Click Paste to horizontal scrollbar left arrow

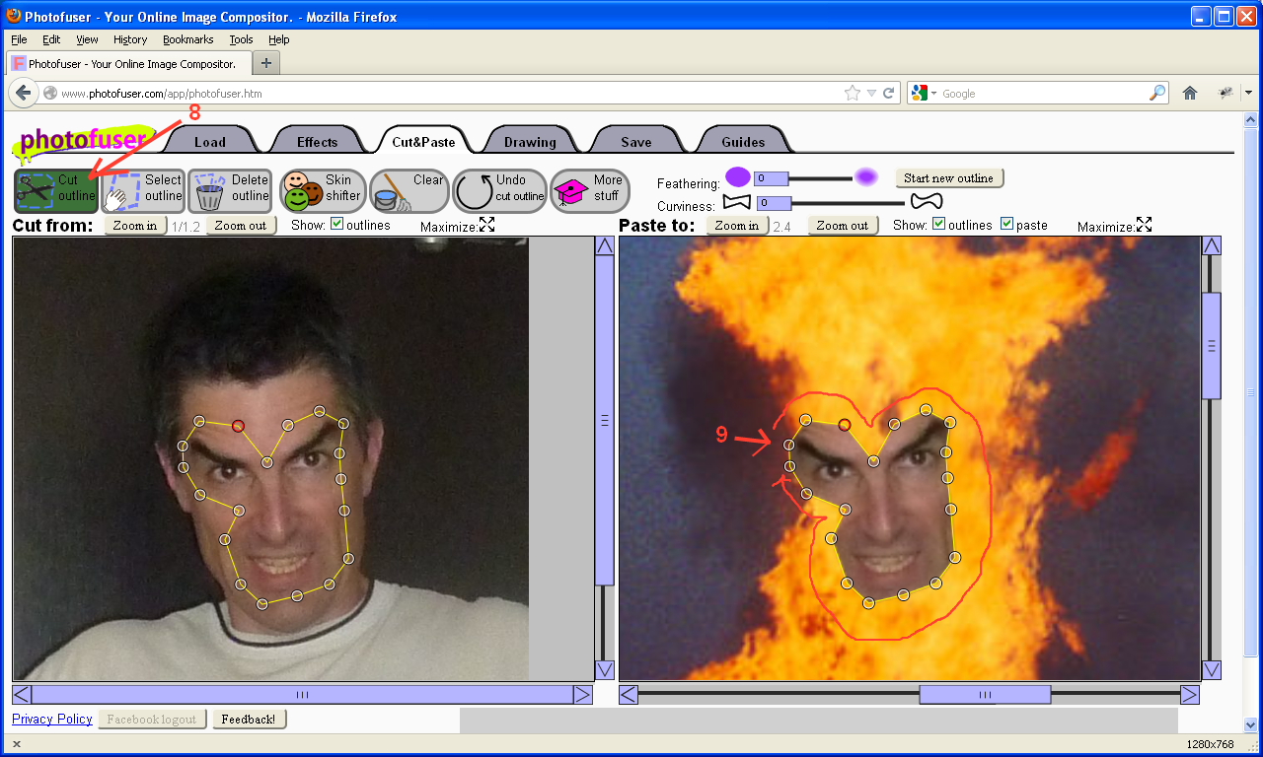pos(629,695)
